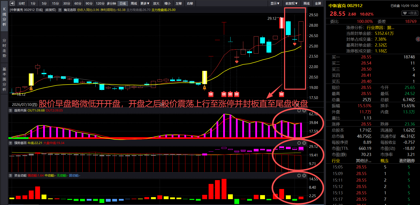Open the K线分析 sidebar tab
Screen dimensions: 420x205
pyautogui.click(x=4, y=17)
